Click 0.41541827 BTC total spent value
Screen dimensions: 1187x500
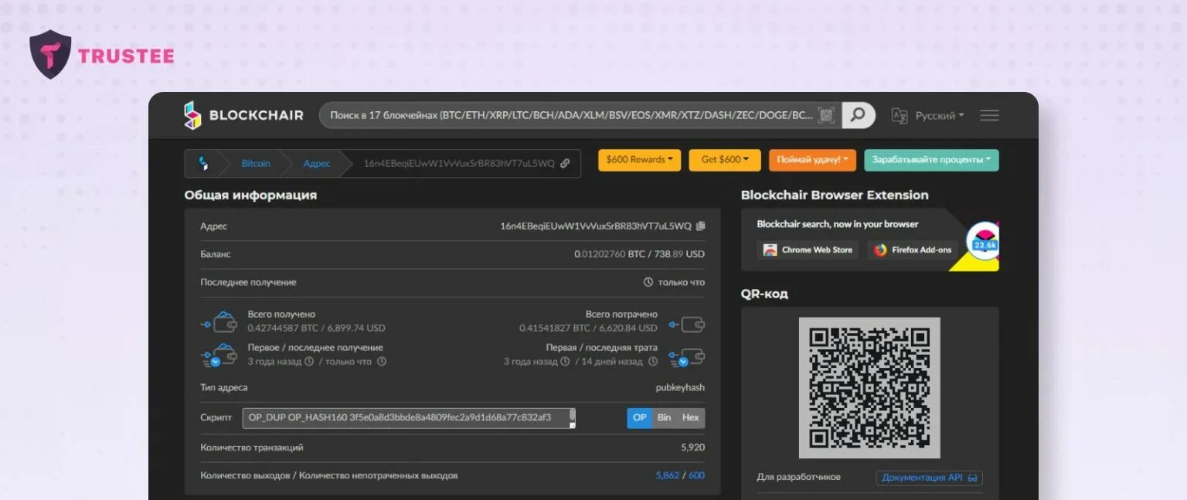[554, 328]
